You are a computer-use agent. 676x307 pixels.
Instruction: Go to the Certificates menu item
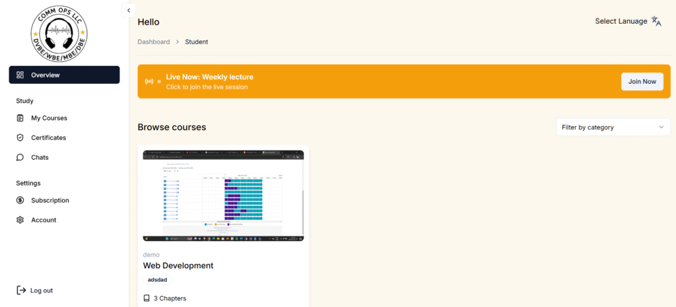pyautogui.click(x=49, y=138)
